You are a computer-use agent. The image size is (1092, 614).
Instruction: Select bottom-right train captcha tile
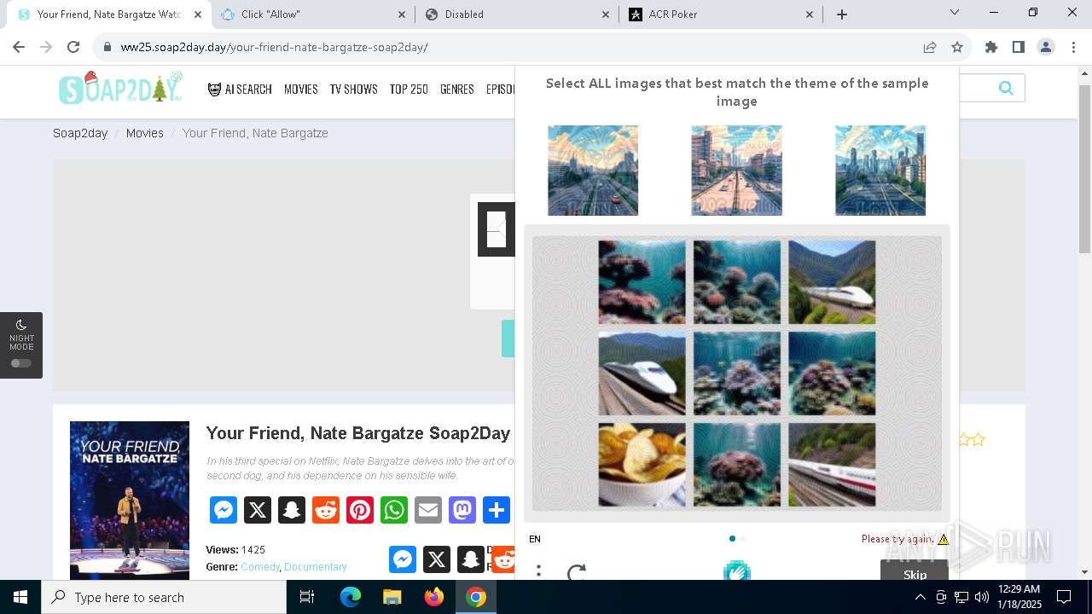tap(832, 465)
